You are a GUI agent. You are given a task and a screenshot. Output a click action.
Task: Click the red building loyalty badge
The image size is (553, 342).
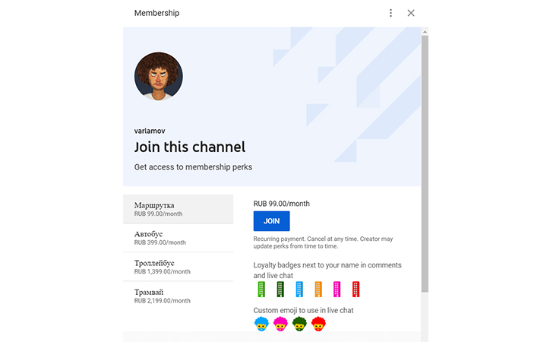coord(355,290)
